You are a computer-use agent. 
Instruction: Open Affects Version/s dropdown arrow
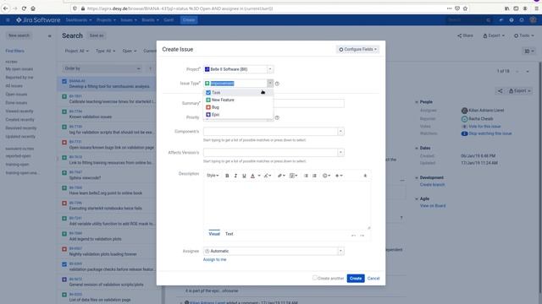[x=340, y=152]
